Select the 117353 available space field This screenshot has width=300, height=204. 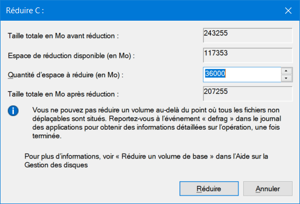pos(247,55)
